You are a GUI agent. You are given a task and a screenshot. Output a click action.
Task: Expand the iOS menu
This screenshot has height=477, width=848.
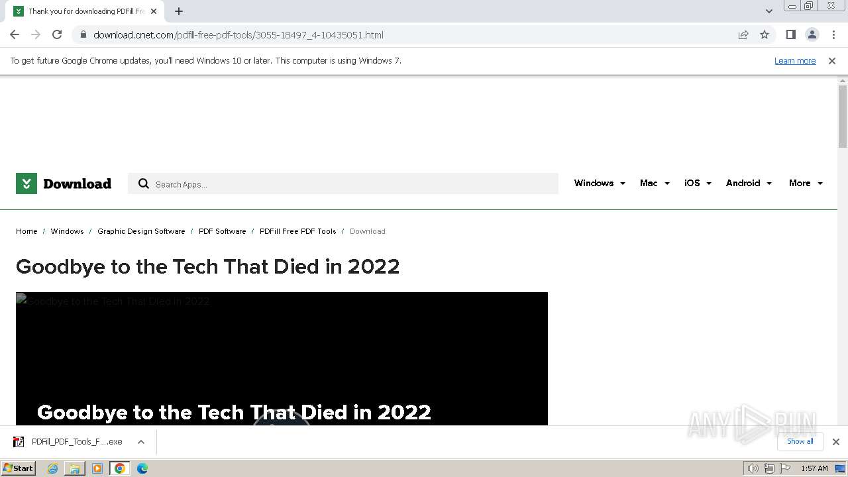(x=698, y=183)
